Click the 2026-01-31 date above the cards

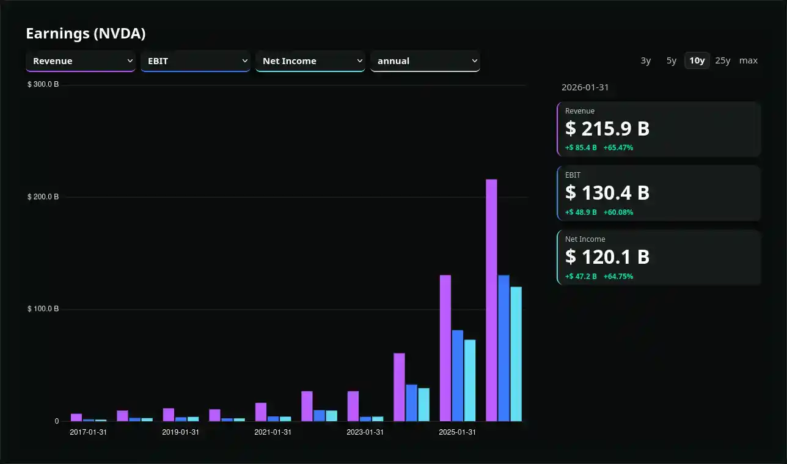(585, 87)
